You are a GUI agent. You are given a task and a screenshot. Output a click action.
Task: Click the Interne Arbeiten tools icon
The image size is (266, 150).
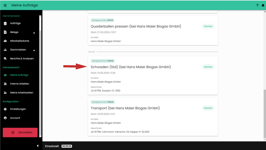[5, 84]
